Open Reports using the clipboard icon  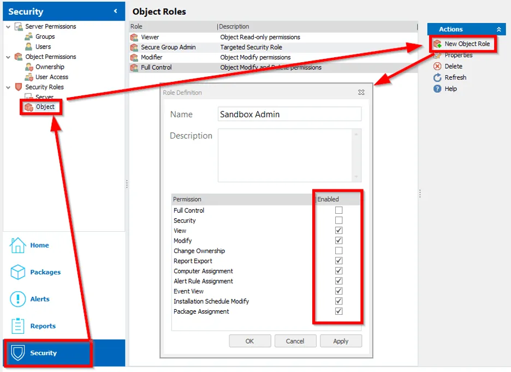[18, 326]
